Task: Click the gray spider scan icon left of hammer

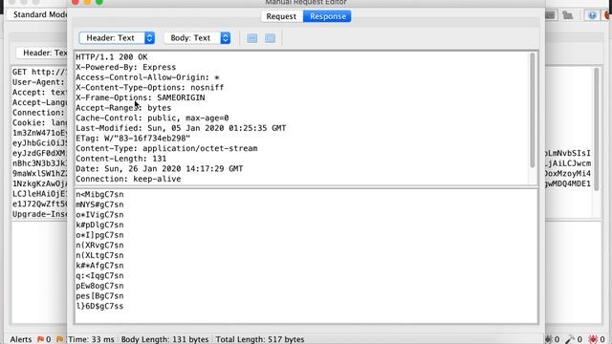Action: [549, 339]
